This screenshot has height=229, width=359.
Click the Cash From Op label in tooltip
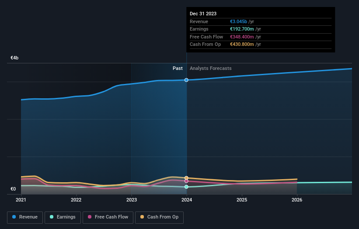coord(206,45)
